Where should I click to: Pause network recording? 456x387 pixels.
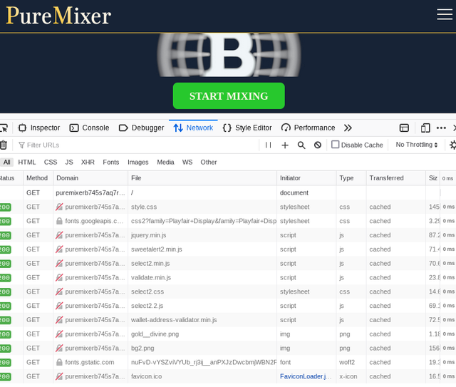(x=268, y=145)
